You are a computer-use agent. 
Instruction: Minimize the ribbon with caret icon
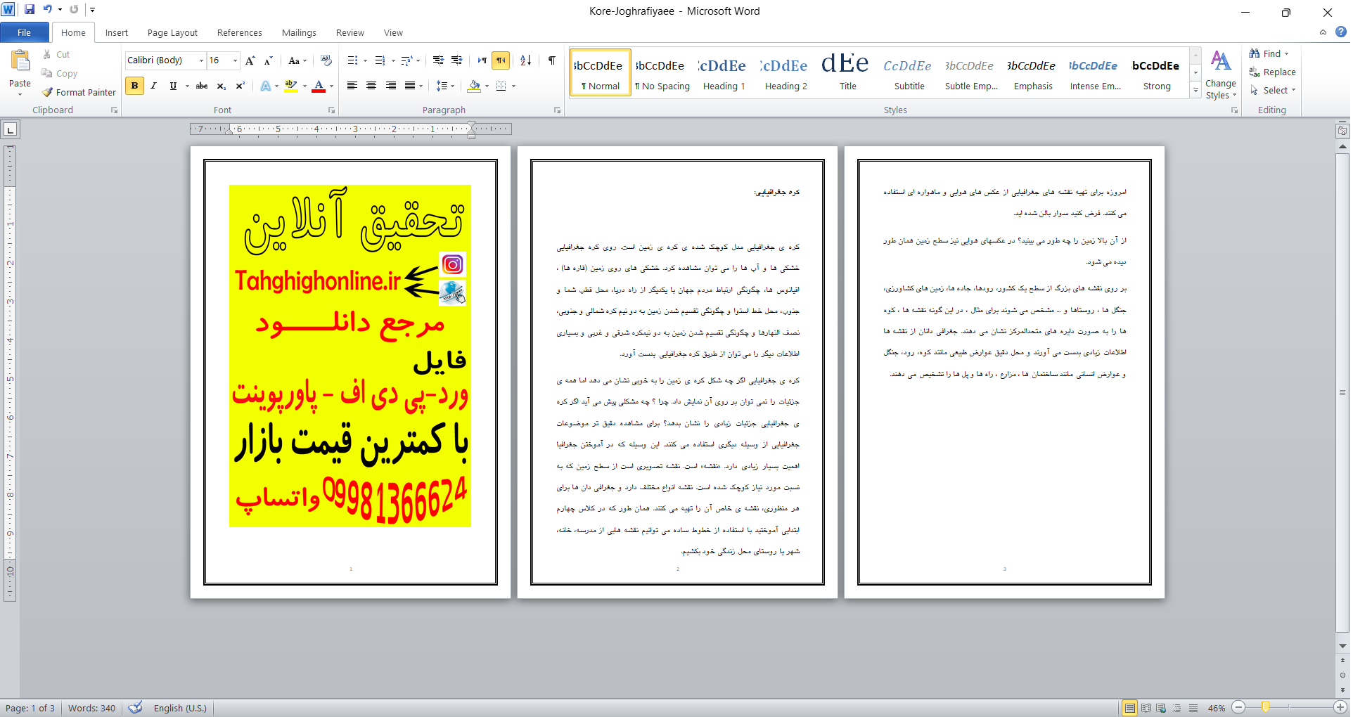pos(1323,32)
